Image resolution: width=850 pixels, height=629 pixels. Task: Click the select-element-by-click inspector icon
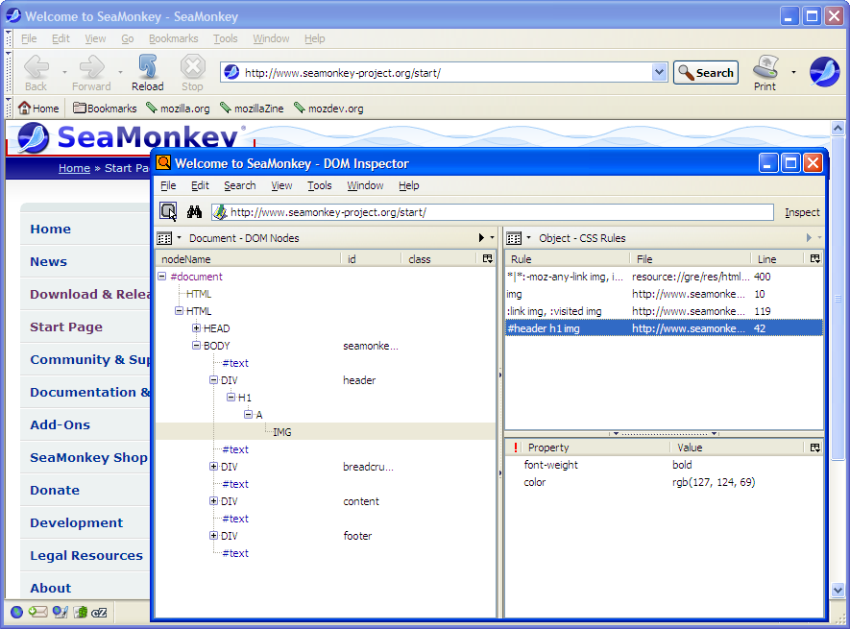point(168,212)
